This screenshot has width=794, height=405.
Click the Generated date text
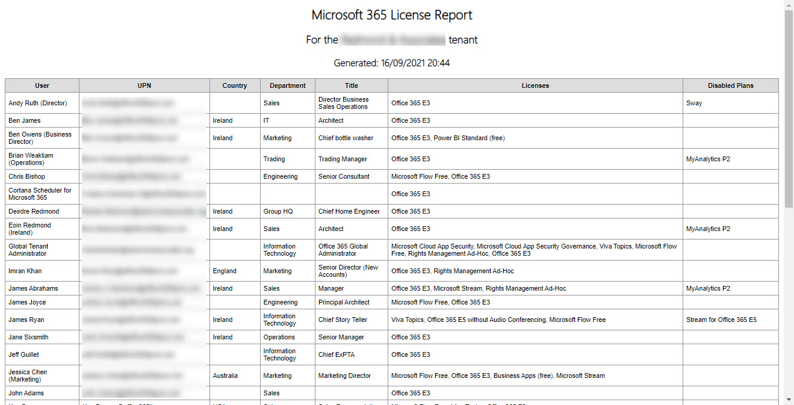click(x=394, y=63)
